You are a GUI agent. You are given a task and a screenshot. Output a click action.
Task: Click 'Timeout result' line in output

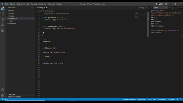(x=157, y=26)
